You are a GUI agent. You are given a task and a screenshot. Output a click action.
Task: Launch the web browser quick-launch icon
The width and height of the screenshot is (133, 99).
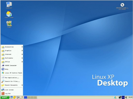pos(11,97)
